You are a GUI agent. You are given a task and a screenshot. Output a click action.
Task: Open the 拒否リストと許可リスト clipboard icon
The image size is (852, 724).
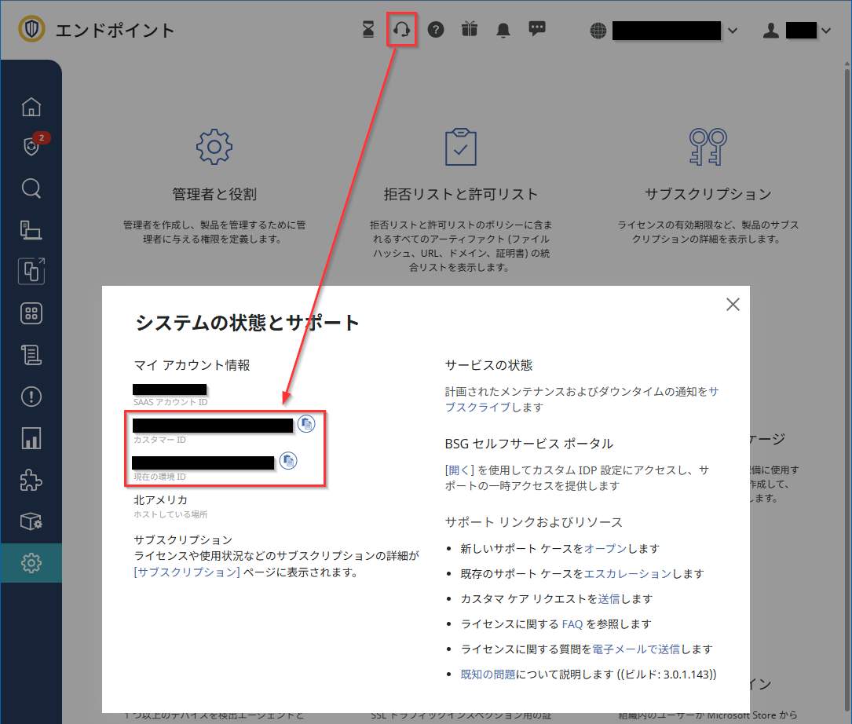click(x=461, y=147)
